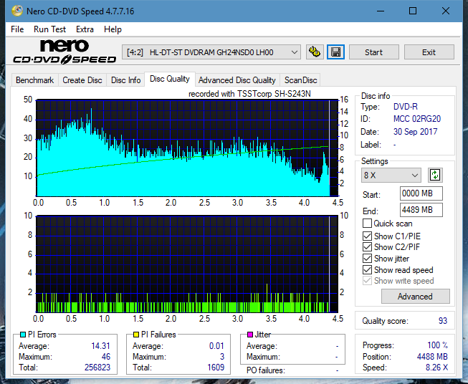Open the drive selection dropdown

pyautogui.click(x=211, y=52)
